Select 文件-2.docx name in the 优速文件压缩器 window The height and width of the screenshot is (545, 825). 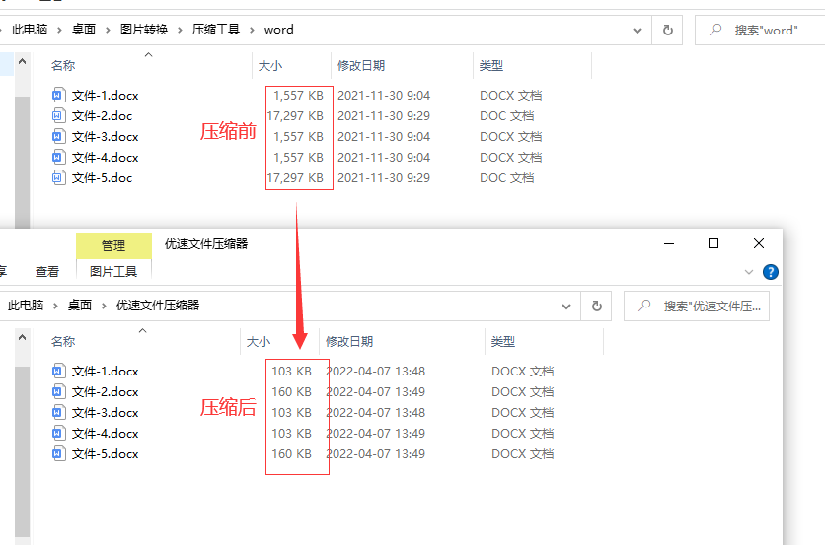pos(106,391)
